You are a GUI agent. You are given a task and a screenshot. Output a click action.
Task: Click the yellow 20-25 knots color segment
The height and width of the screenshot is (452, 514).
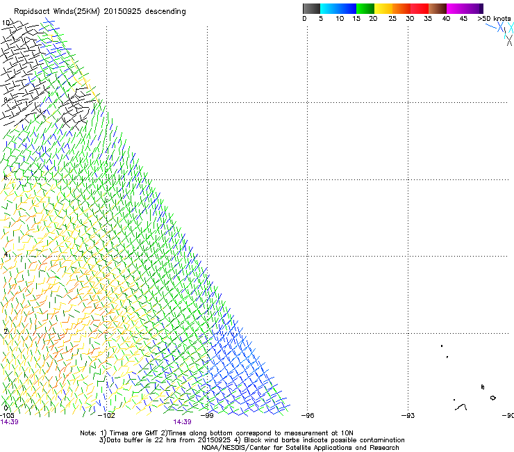point(383,8)
